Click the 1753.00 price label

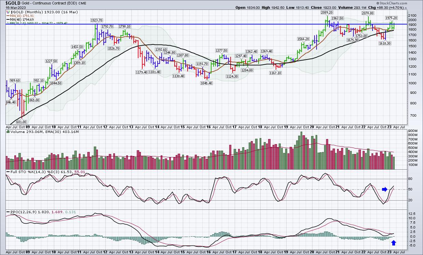[361, 36]
